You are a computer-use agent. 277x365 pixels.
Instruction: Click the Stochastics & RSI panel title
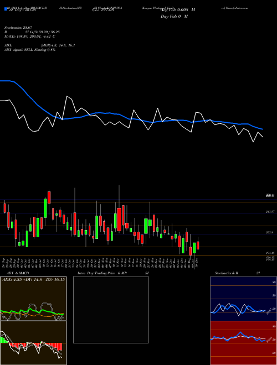coord(237,273)
